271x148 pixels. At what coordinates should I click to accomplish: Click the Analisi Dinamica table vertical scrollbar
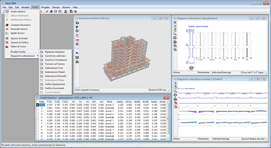pyautogui.click(x=167, y=120)
